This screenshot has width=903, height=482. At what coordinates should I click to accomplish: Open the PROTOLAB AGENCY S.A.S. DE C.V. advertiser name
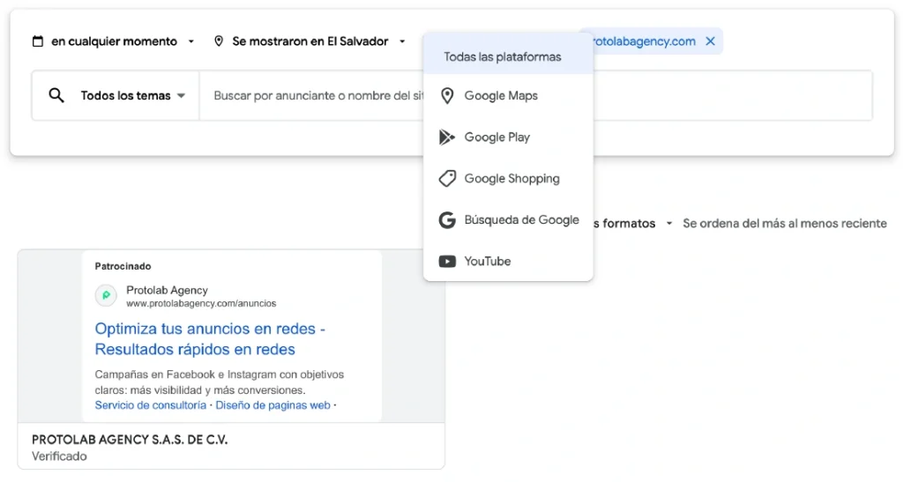click(x=130, y=440)
